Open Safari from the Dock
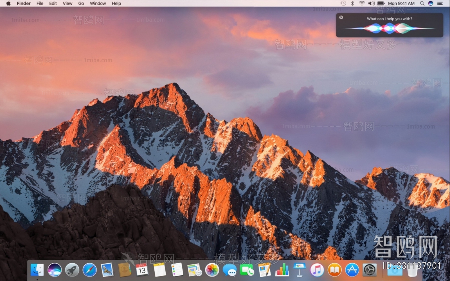The height and width of the screenshot is (281, 450). coord(89,270)
